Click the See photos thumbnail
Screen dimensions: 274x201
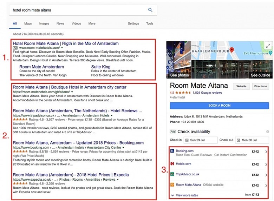pyautogui.click(x=180, y=75)
